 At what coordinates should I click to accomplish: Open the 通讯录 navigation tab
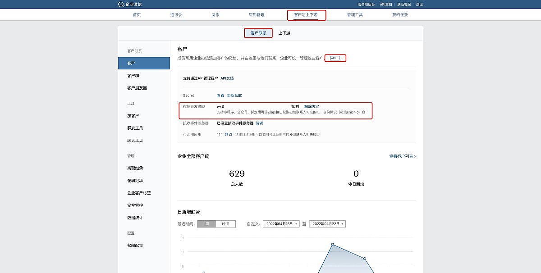click(x=176, y=15)
